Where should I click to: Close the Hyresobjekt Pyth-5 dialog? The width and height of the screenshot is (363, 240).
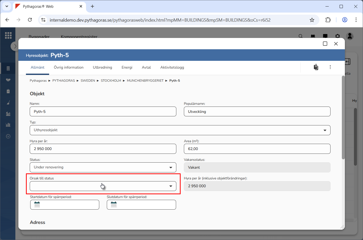pyautogui.click(x=336, y=44)
